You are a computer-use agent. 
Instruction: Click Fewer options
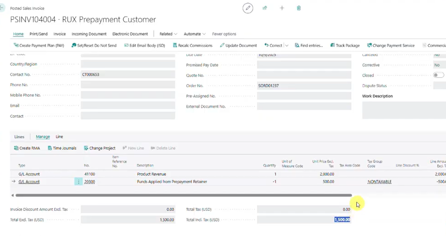pyautogui.click(x=224, y=34)
